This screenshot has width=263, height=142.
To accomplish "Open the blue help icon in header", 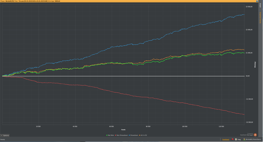I will [257, 1].
